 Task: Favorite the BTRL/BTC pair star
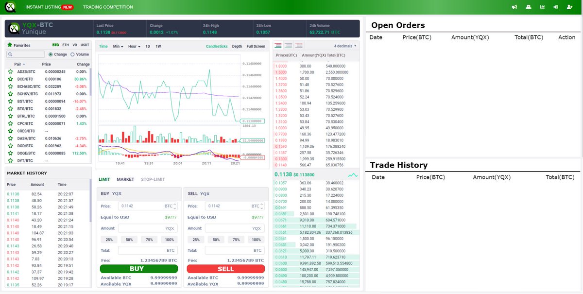[10, 116]
